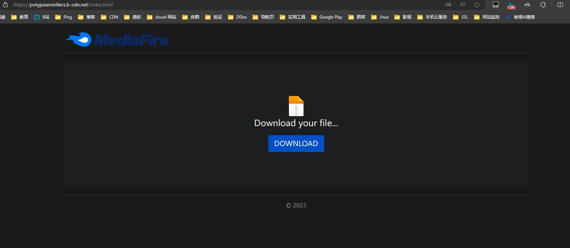Open the B站 bookmark

click(42, 17)
